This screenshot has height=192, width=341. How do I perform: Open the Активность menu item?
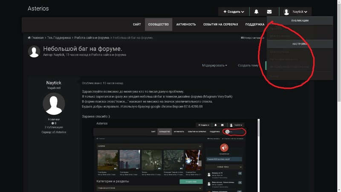coord(186,24)
